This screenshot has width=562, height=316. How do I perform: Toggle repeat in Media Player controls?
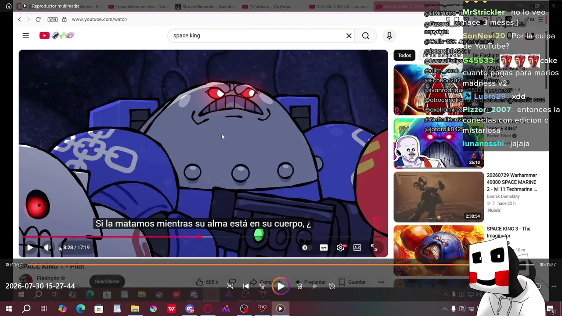click(x=332, y=286)
